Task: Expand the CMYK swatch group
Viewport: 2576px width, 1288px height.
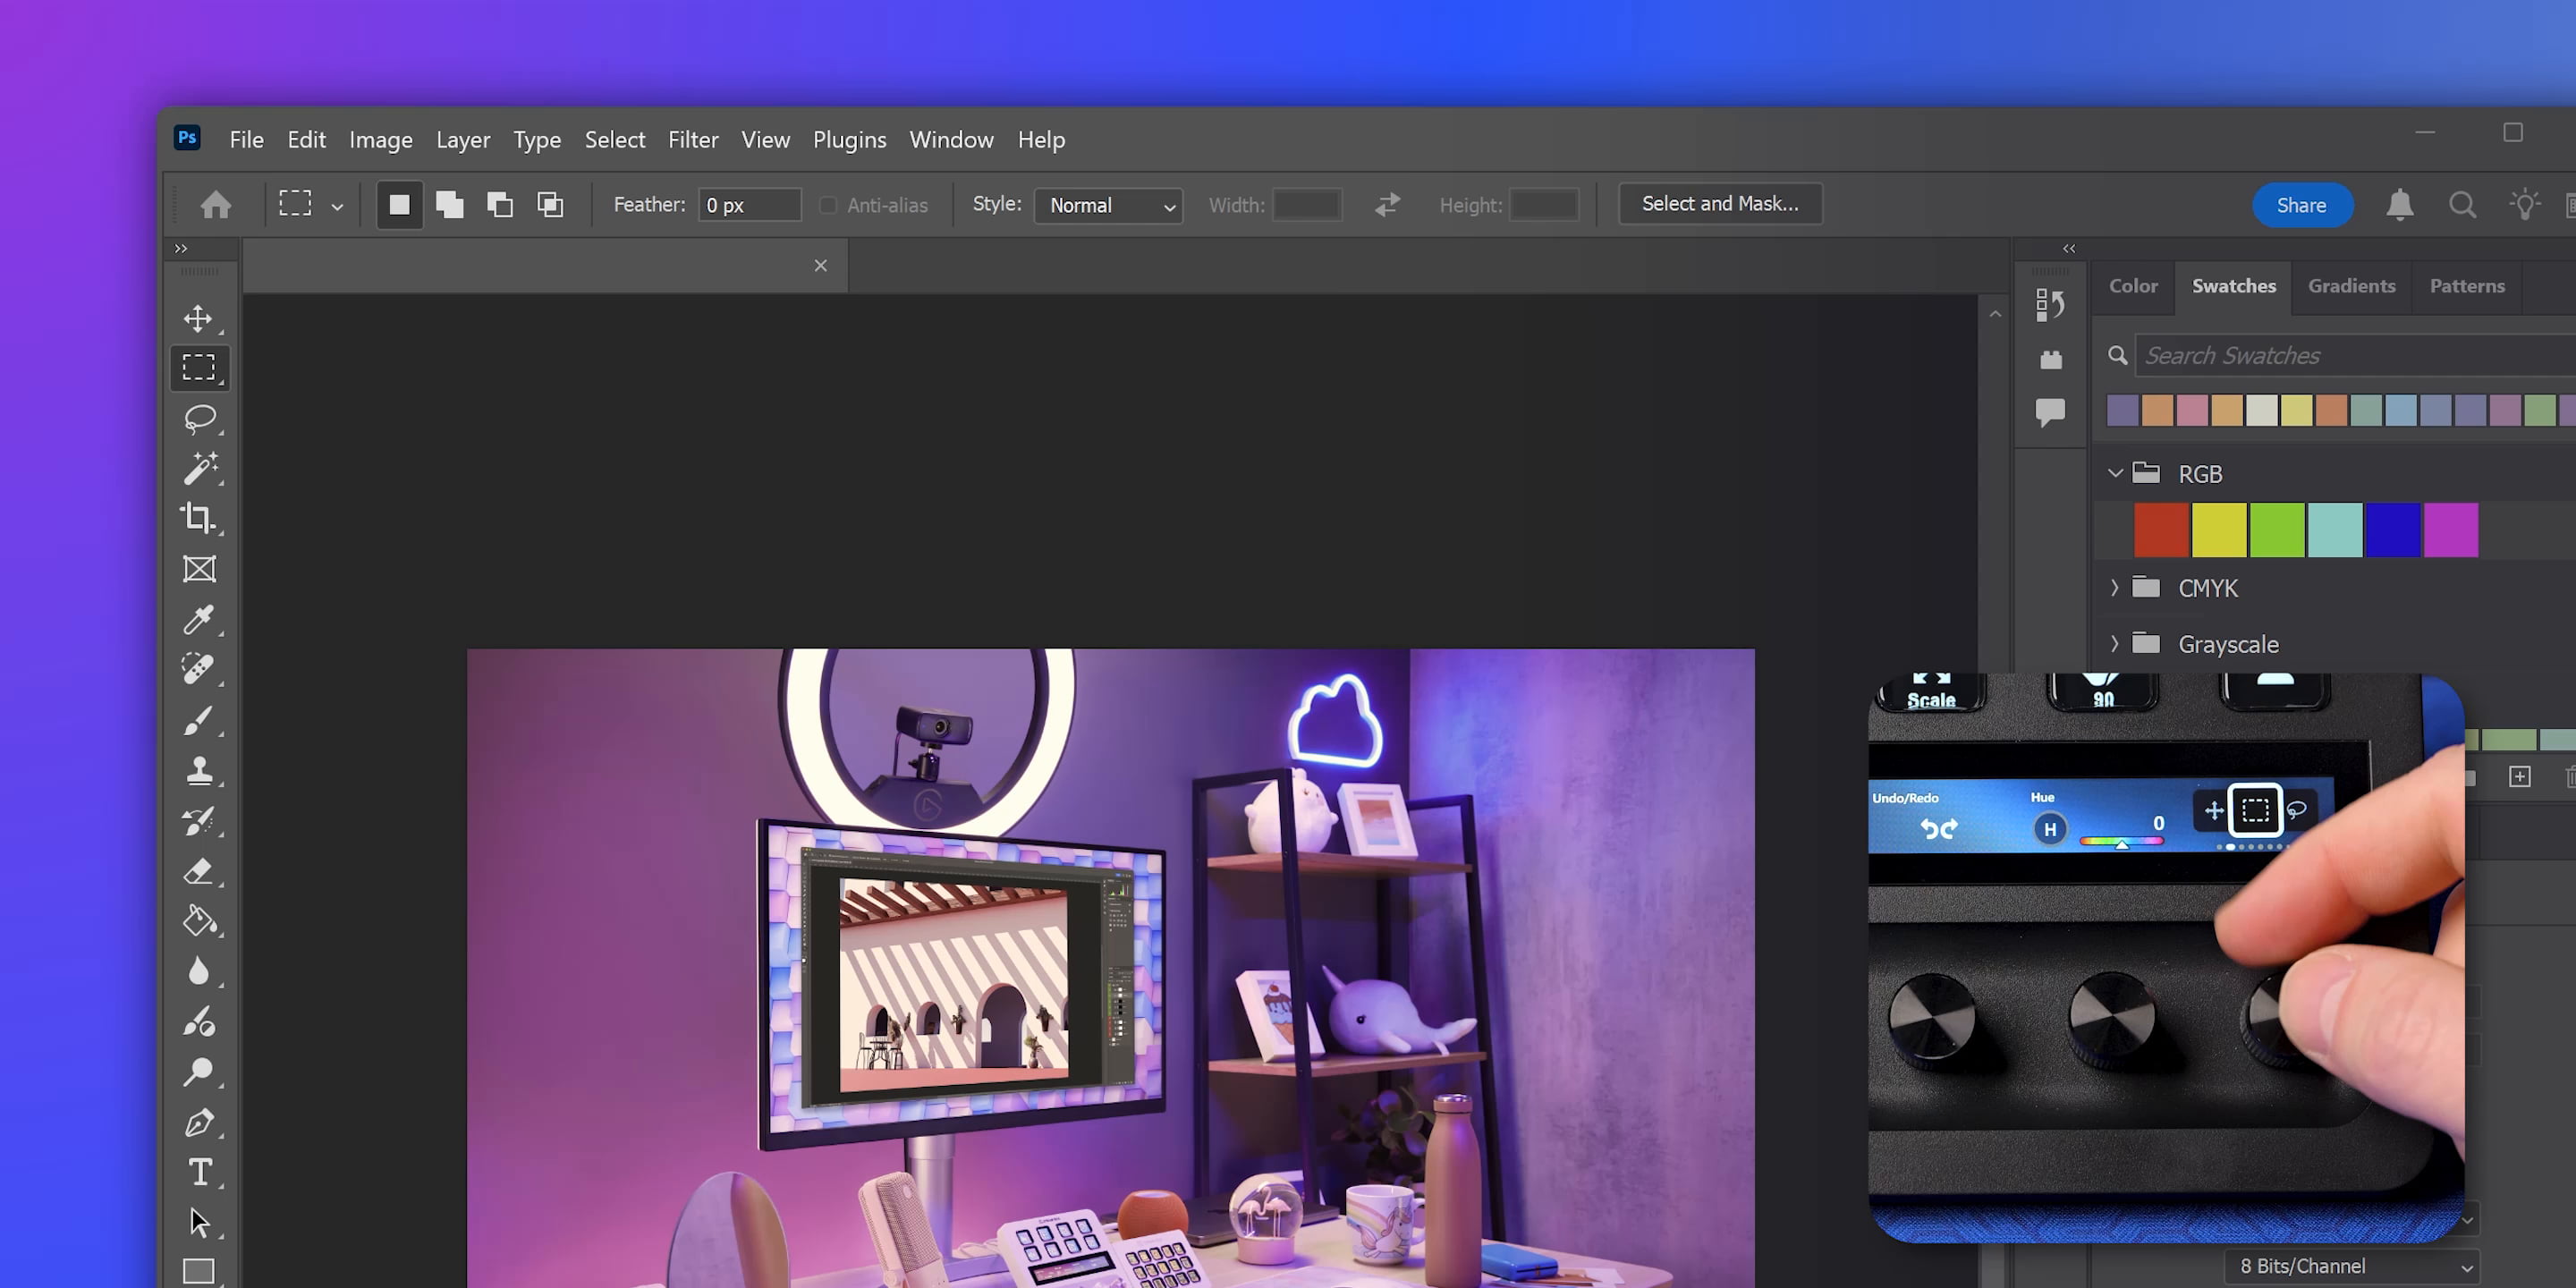Action: click(x=2114, y=588)
